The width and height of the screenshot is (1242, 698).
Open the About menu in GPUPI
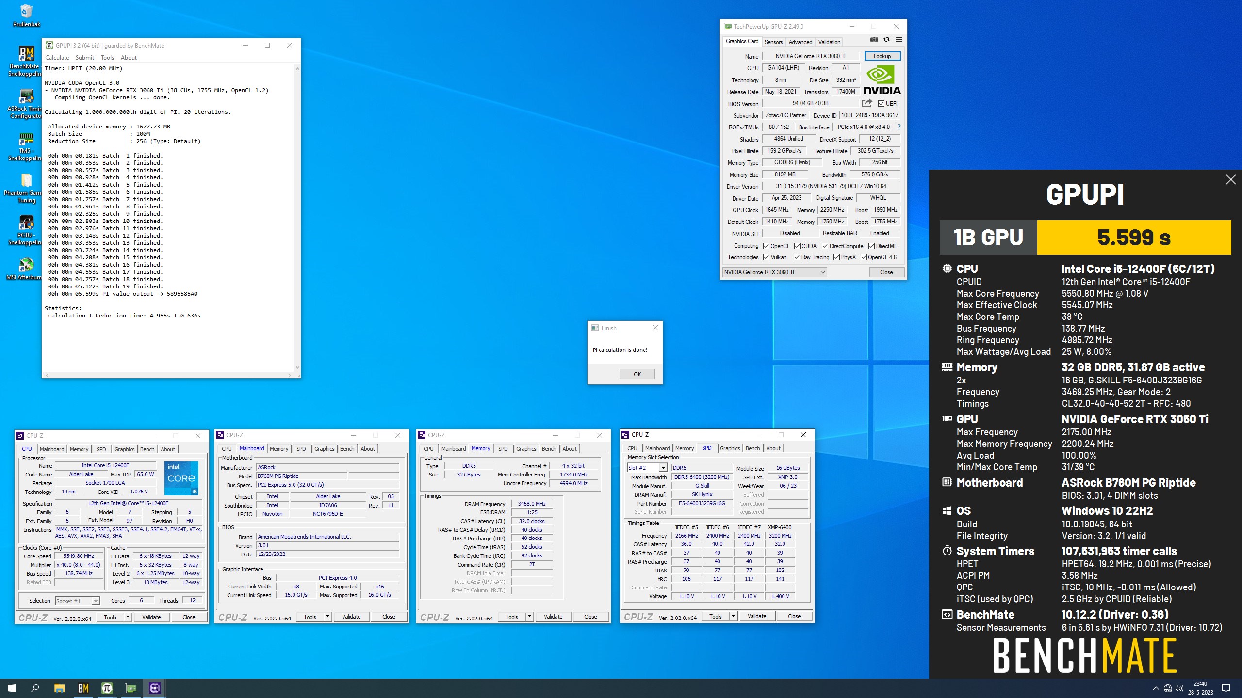tap(129, 58)
